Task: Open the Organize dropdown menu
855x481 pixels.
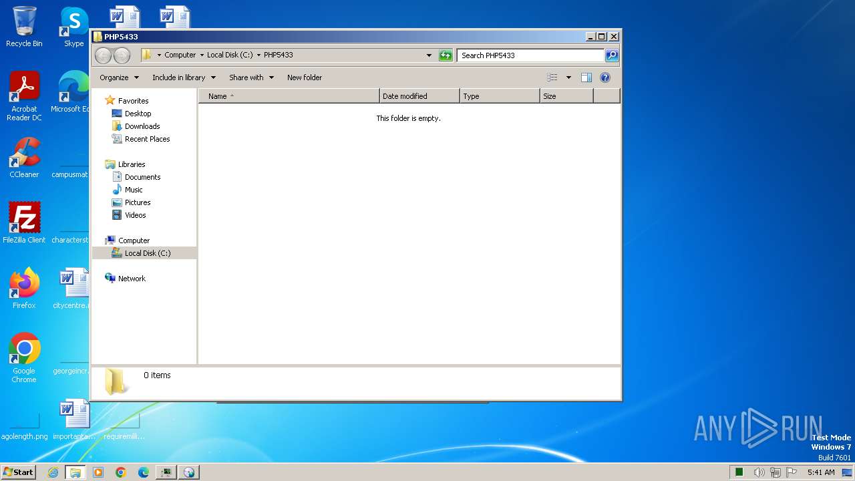Action: [119, 77]
